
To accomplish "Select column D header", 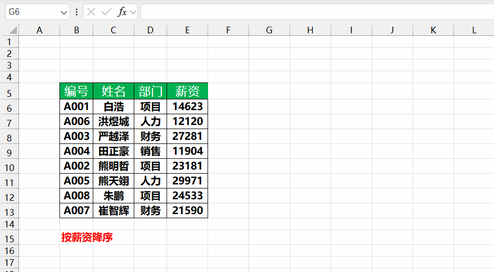I will click(150, 30).
